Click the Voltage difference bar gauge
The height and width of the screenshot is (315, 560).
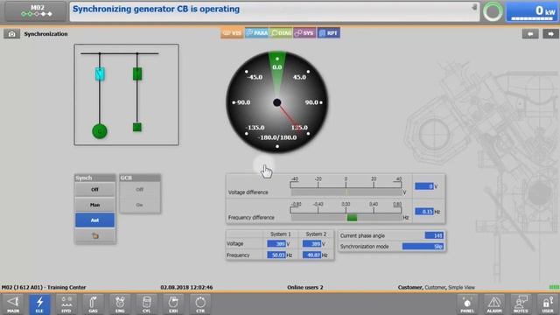click(346, 192)
